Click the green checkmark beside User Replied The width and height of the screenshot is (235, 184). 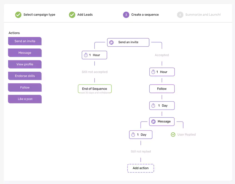click(x=173, y=134)
